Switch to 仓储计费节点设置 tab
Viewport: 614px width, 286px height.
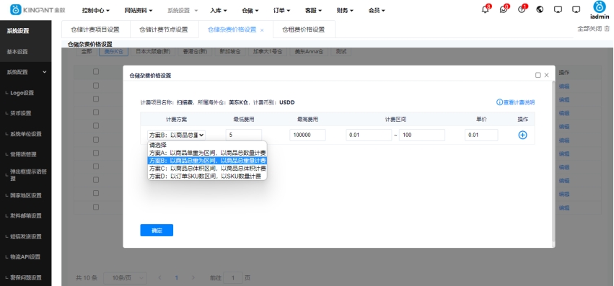click(164, 30)
